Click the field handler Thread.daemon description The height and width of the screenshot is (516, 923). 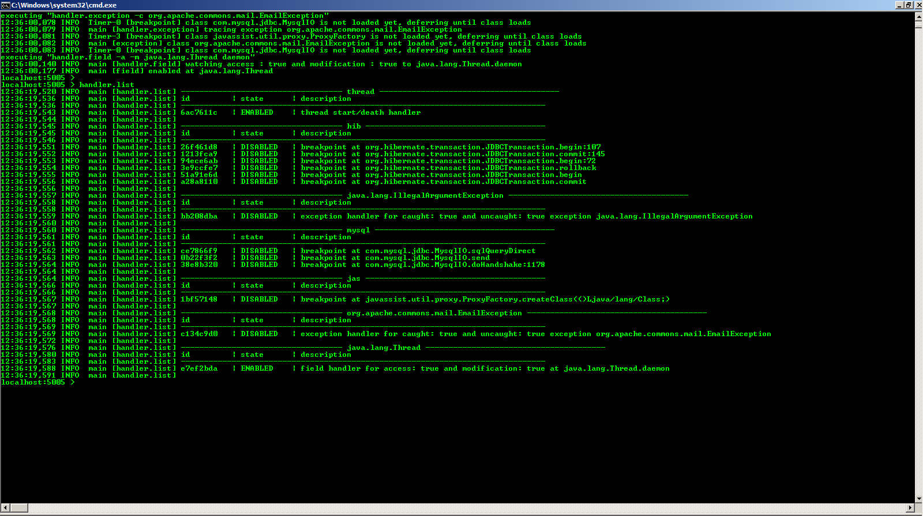(485, 368)
